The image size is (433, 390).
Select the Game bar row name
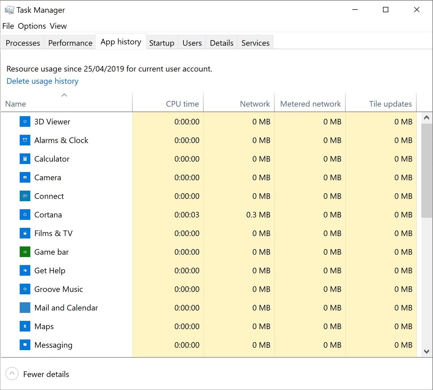click(x=51, y=252)
